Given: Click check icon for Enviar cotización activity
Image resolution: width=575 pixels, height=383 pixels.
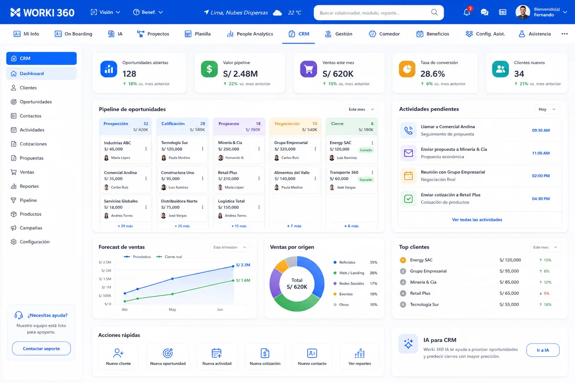Looking at the screenshot, I should (x=408, y=199).
